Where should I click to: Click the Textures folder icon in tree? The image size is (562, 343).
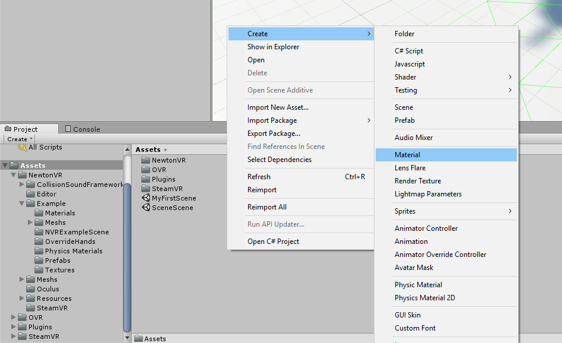pyautogui.click(x=39, y=269)
